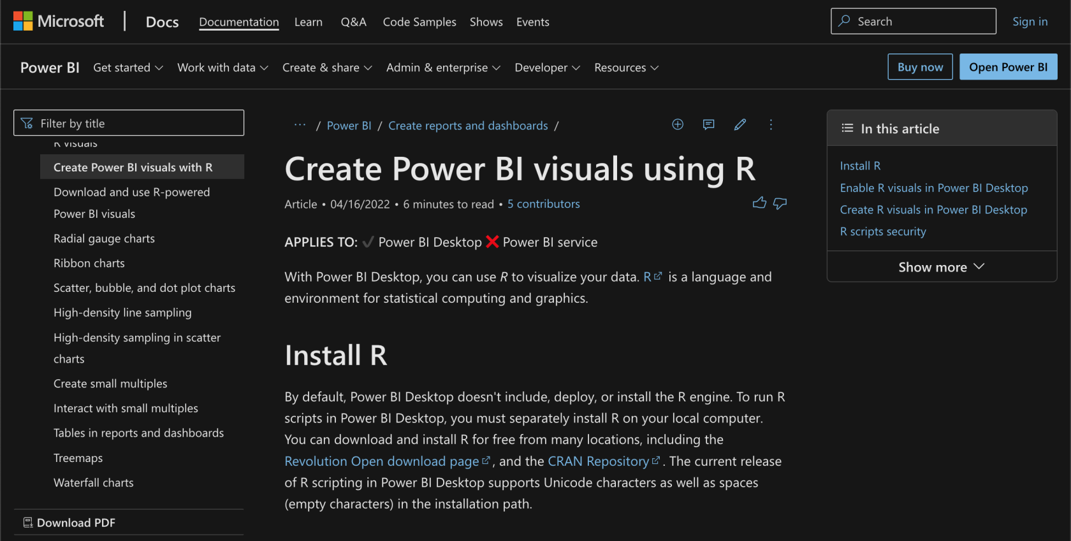Open the 5 contributors link
Screen dimensions: 1071x541
point(544,204)
